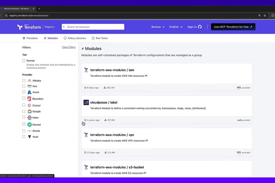Click the browser zoom magnifier icon
The width and height of the screenshot is (275, 183).
[259, 16]
